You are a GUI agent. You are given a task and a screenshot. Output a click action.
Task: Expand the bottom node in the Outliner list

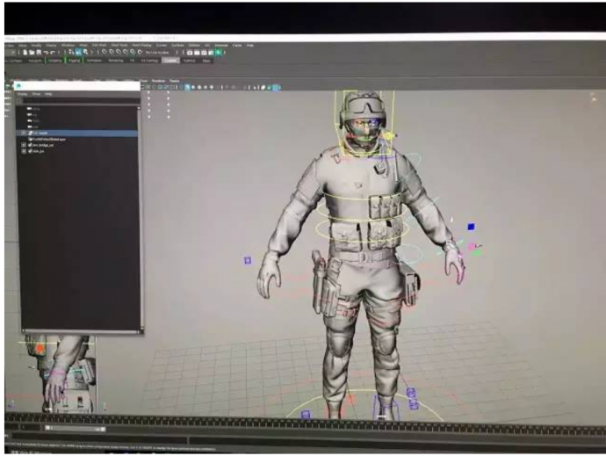point(24,151)
